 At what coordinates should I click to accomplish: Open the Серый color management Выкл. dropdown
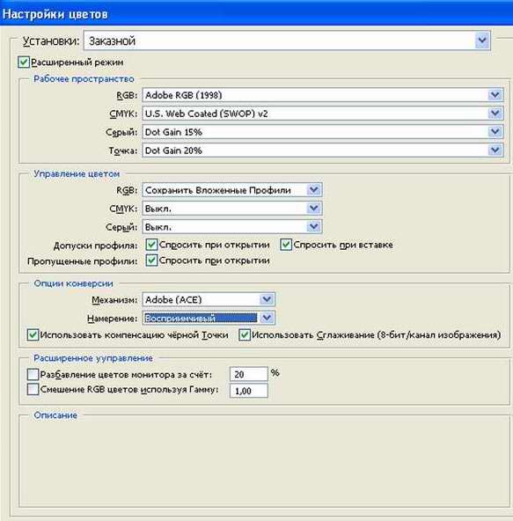[x=314, y=227]
